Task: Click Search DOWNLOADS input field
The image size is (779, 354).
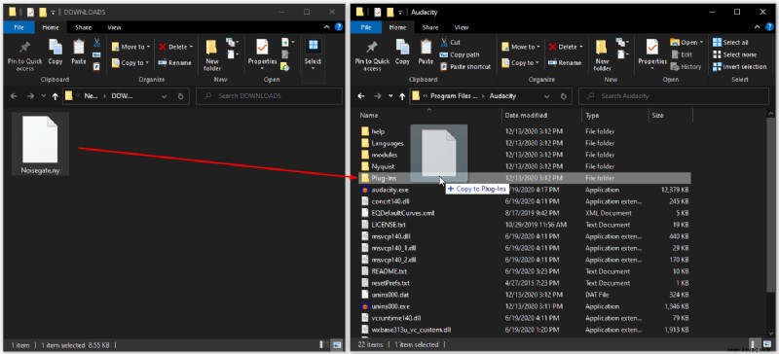Action: pyautogui.click(x=270, y=96)
